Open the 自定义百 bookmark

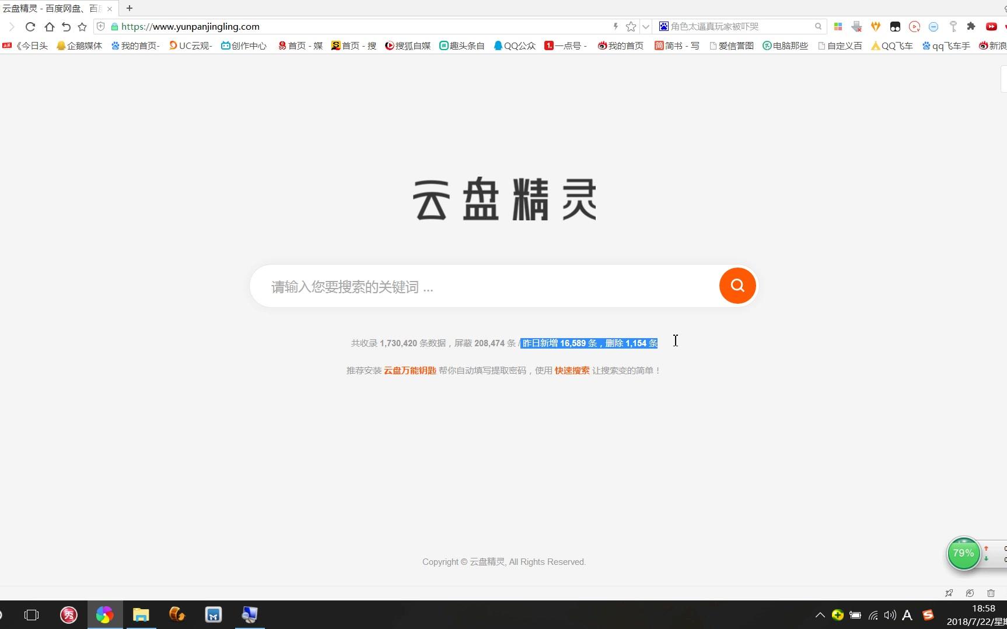[x=840, y=45]
